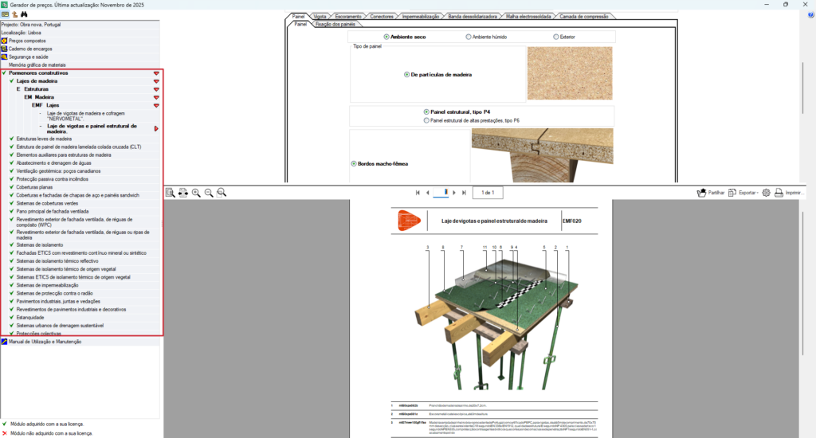Collapse the EM Madeira node arrow
The width and height of the screenshot is (816, 438).
coord(156,98)
